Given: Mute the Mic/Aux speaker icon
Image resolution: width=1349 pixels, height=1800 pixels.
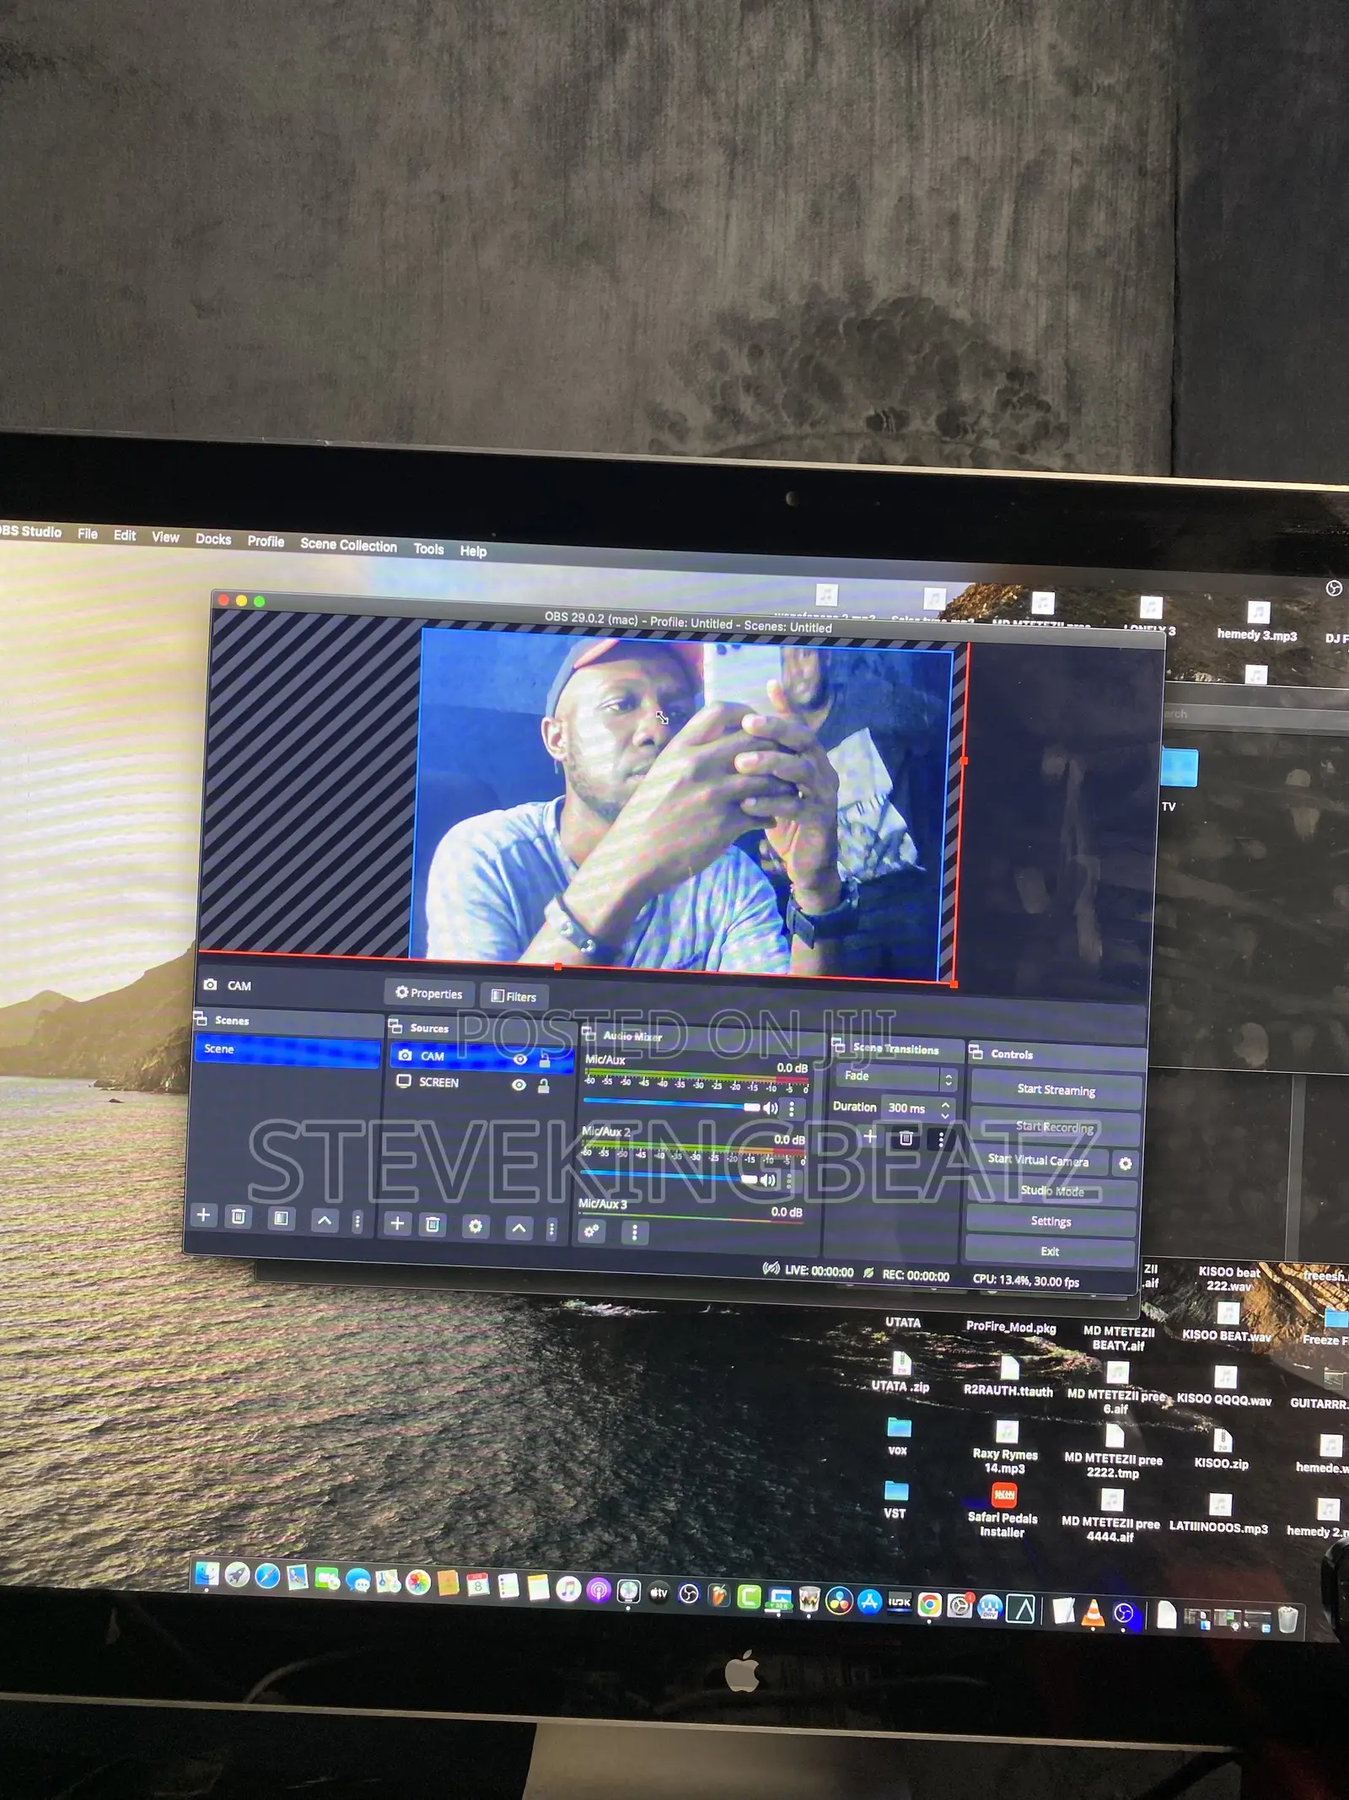Looking at the screenshot, I should pos(770,1108).
